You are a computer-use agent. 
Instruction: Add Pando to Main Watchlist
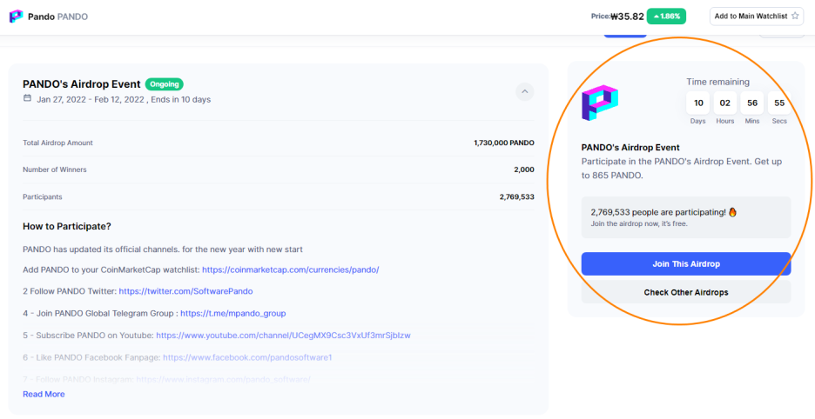(757, 17)
